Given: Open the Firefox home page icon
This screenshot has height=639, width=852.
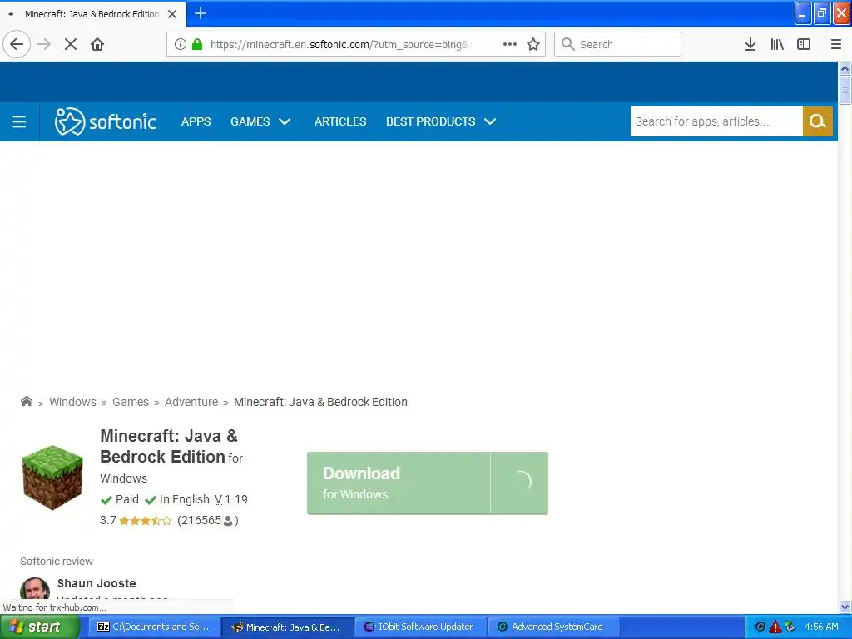Looking at the screenshot, I should pyautogui.click(x=97, y=45).
